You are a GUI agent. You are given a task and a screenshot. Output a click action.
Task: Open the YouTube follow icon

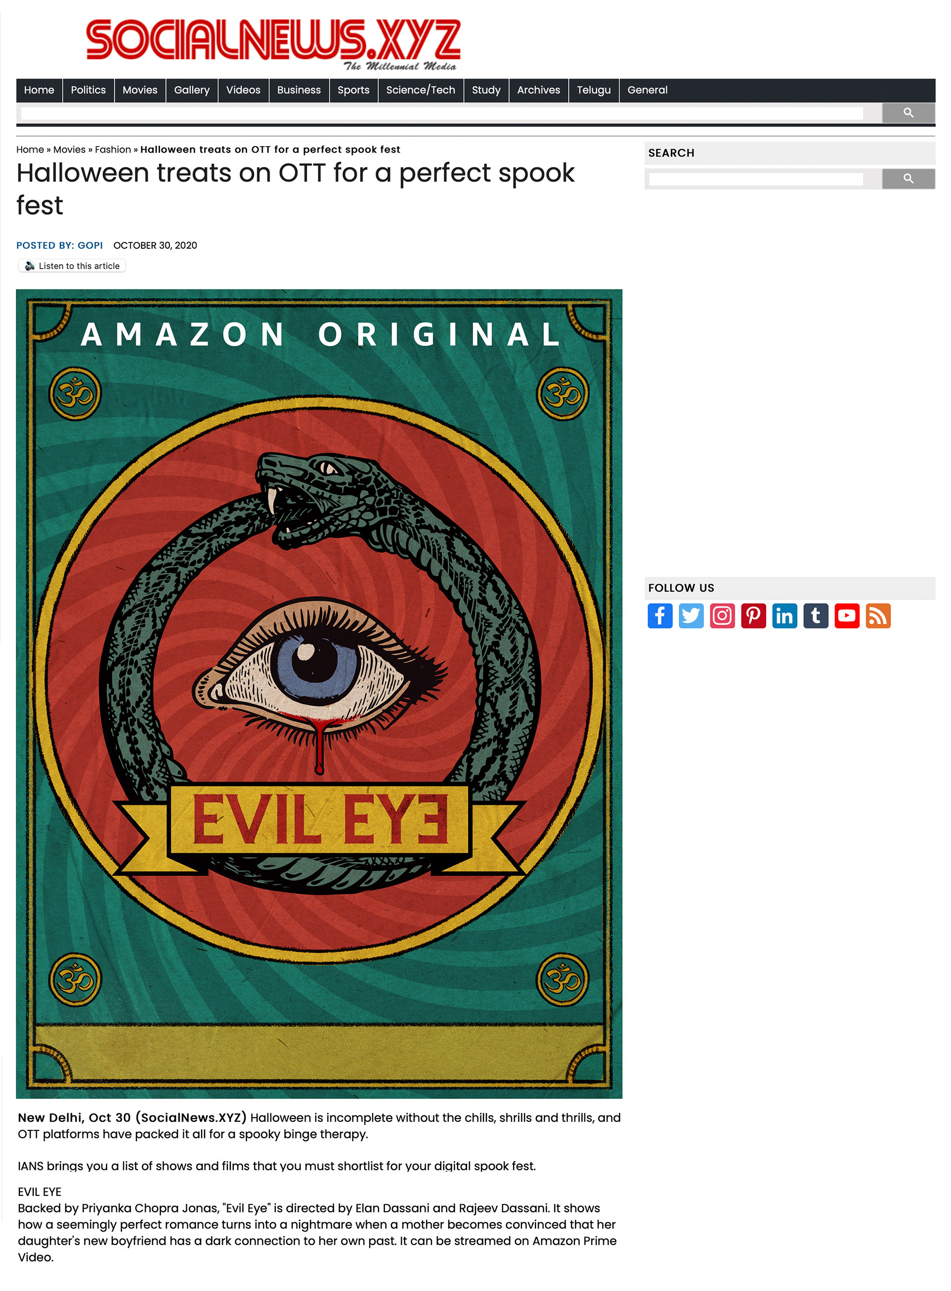pos(847,616)
